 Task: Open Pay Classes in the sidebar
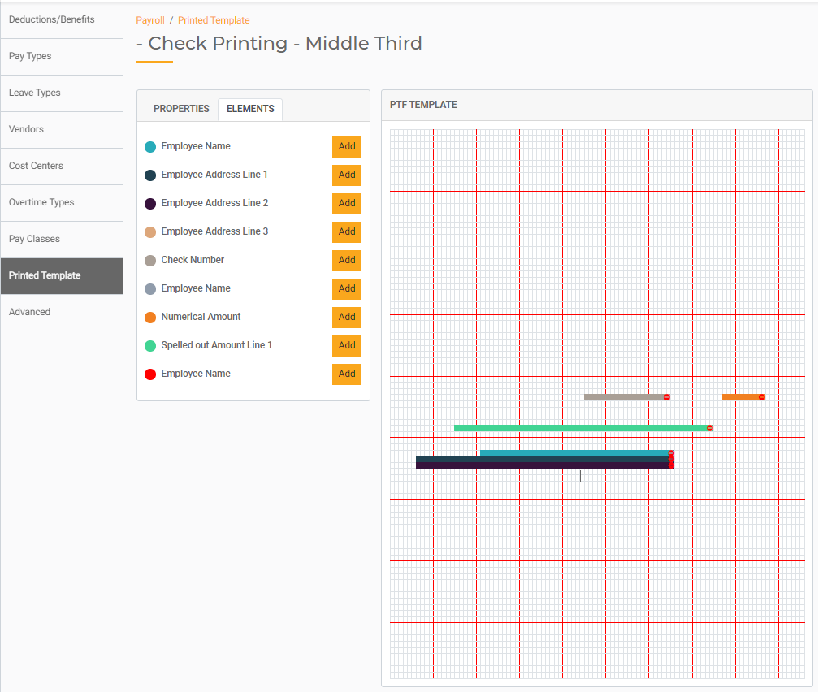62,239
